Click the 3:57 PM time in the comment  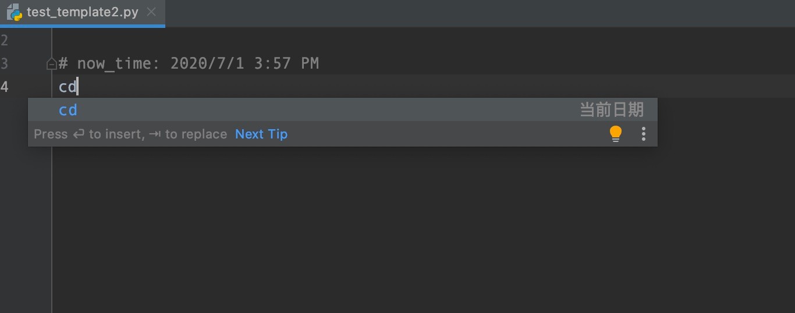286,63
